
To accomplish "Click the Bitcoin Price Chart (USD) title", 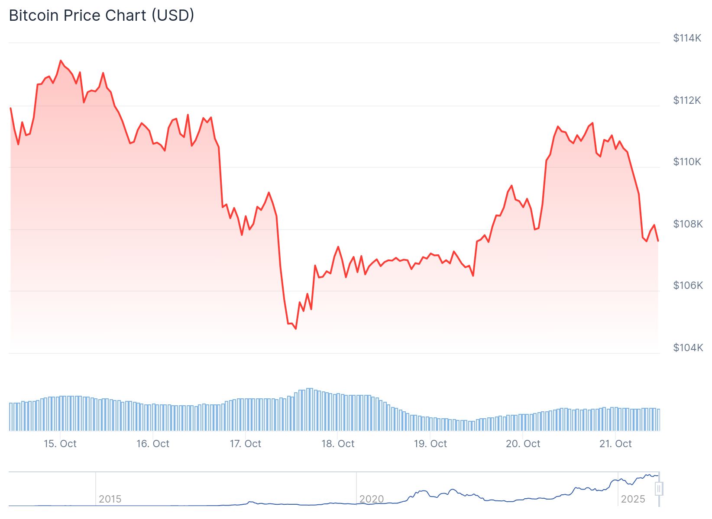I will click(101, 16).
